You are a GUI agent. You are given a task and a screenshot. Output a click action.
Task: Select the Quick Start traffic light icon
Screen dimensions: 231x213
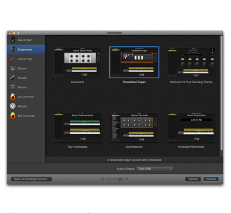pyautogui.click(x=12, y=40)
